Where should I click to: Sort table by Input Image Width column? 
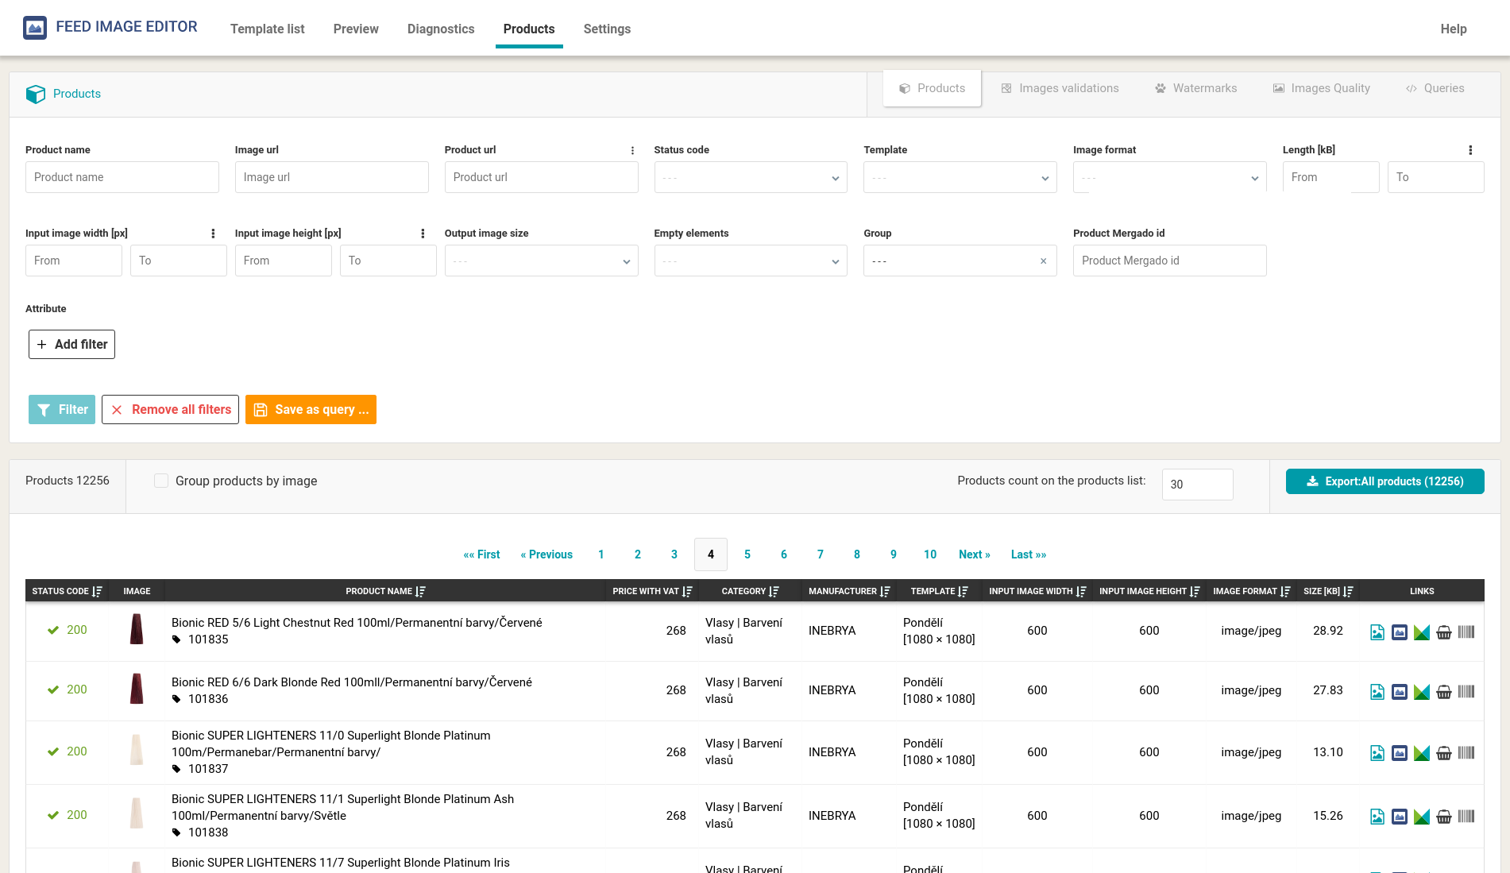point(1081,592)
